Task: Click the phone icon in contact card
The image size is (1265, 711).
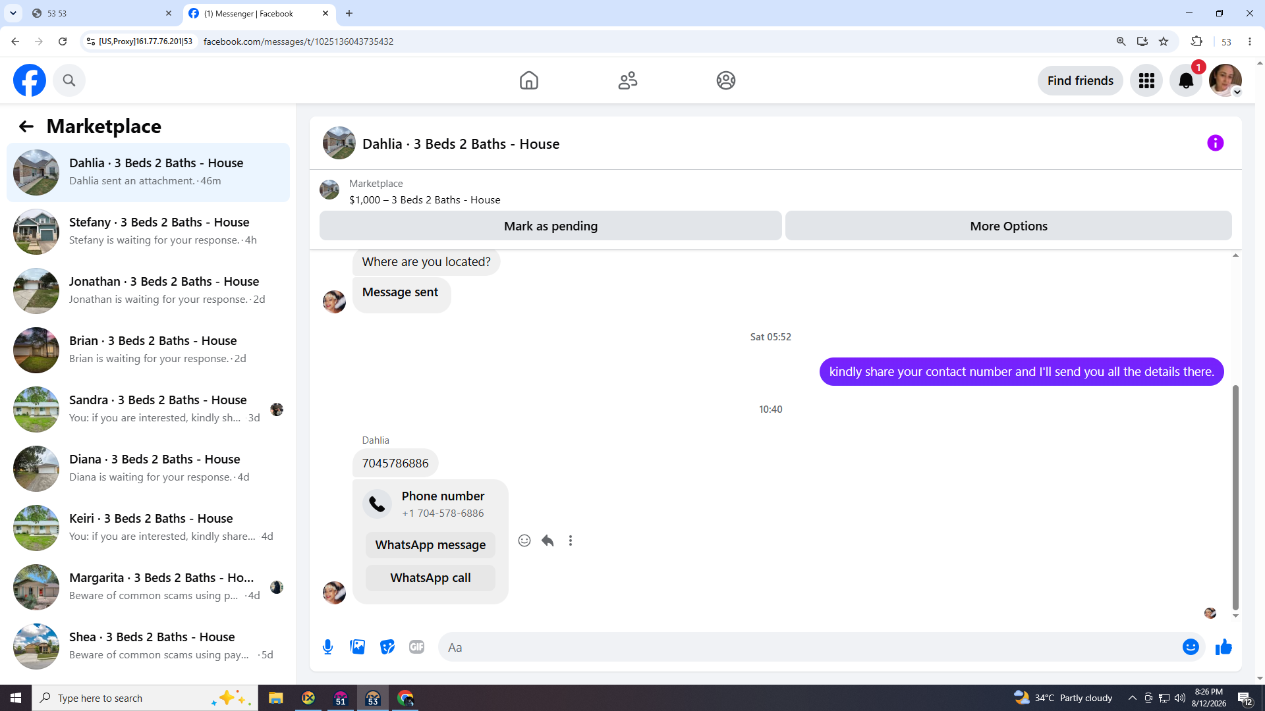Action: 377,504
